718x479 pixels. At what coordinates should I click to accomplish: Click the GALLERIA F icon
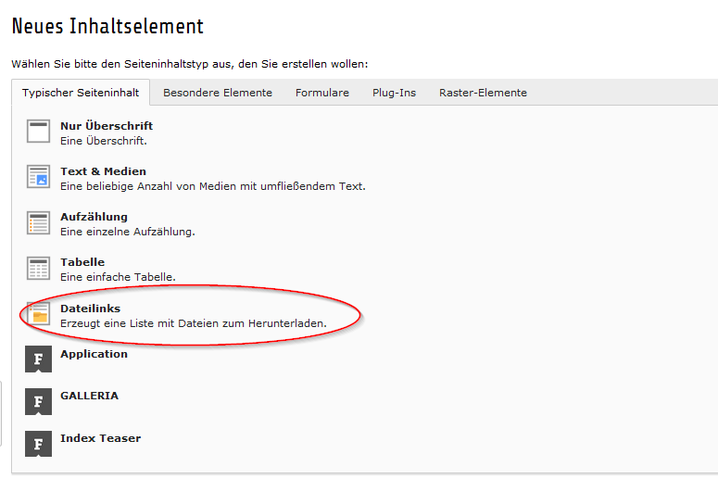click(38, 401)
